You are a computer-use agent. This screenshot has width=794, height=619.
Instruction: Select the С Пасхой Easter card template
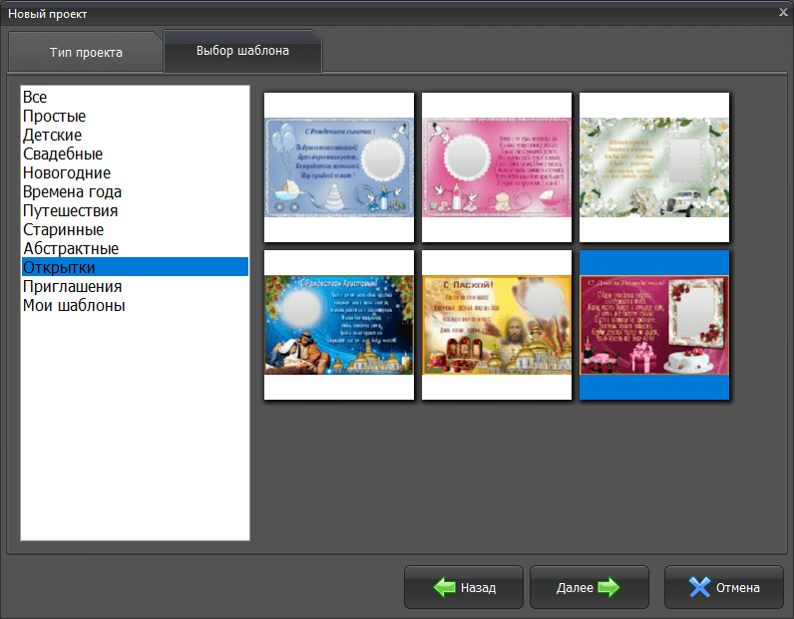tap(497, 324)
